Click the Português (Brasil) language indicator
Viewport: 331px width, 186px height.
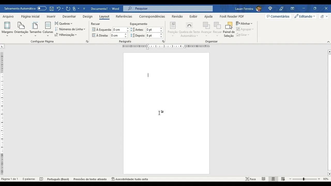[x=58, y=179]
